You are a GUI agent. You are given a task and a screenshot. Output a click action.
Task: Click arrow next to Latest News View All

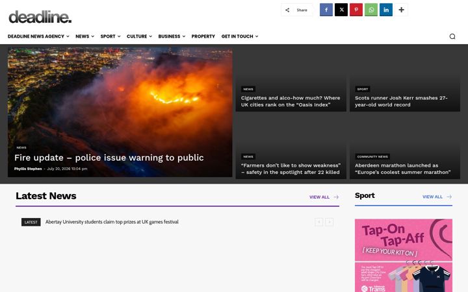[x=336, y=197]
